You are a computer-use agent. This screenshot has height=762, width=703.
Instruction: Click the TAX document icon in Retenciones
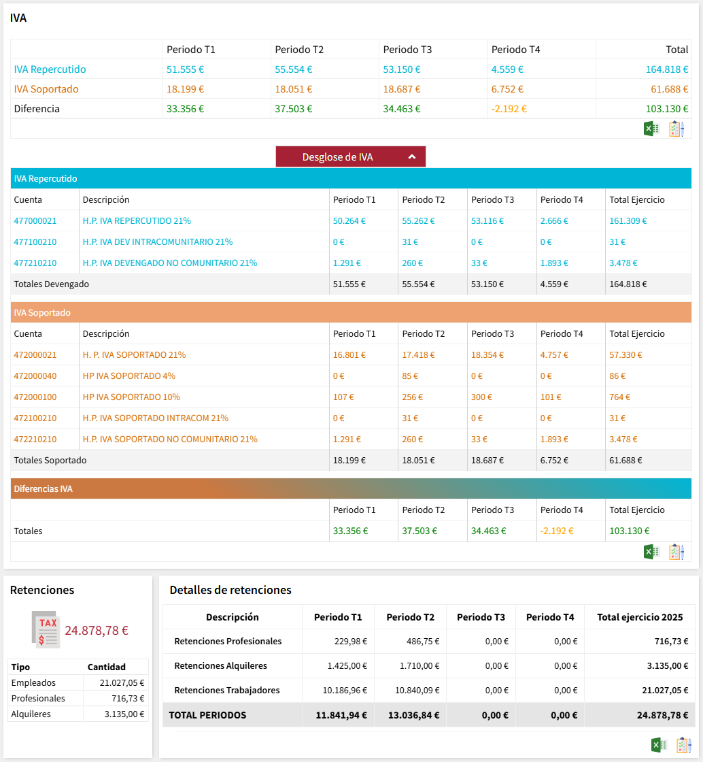(x=46, y=629)
